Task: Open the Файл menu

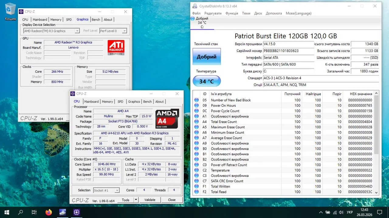Action: tap(196, 13)
